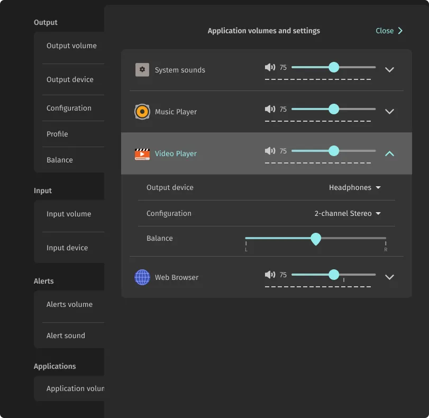Select Input volume in the sidebar
Screen dimensions: 429x418
tap(68, 214)
